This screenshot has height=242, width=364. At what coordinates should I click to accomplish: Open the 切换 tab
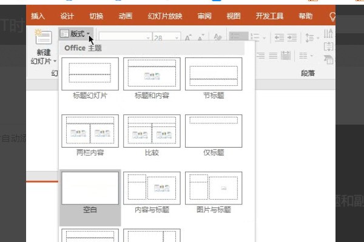96,16
